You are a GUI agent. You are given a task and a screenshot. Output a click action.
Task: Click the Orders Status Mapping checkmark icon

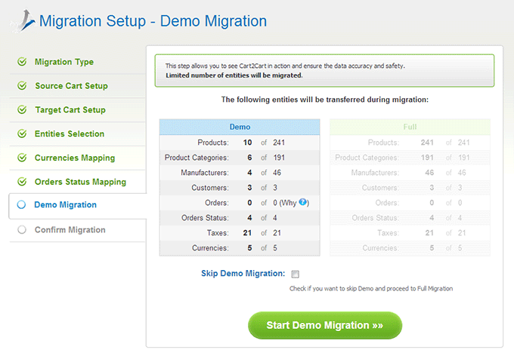(22, 182)
